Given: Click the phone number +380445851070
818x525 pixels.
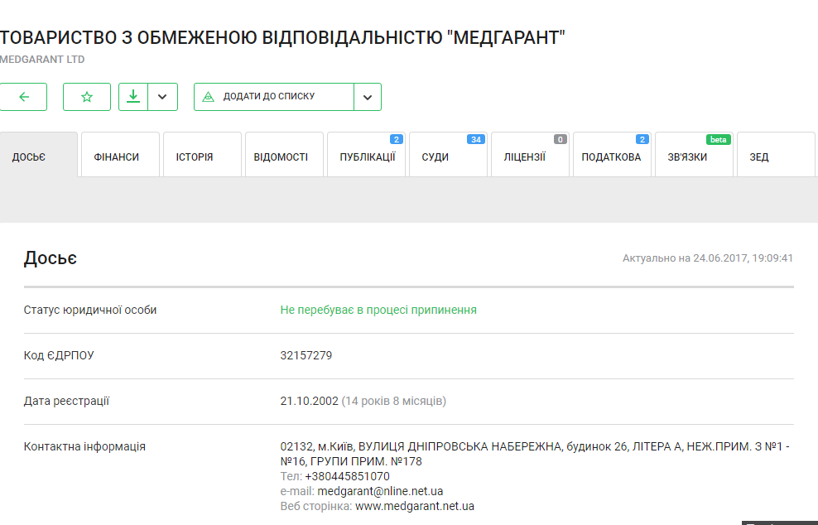Looking at the screenshot, I should point(347,476).
